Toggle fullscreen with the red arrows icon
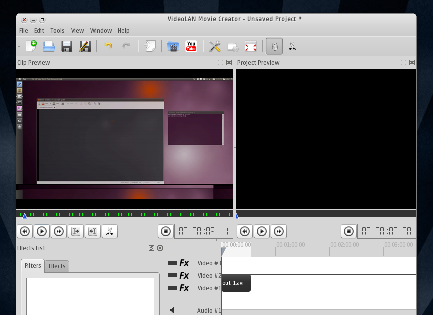The image size is (433, 315). coord(251,46)
